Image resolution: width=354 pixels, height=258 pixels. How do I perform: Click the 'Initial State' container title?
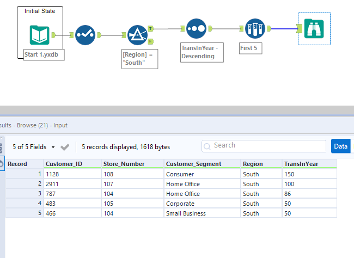point(40,11)
